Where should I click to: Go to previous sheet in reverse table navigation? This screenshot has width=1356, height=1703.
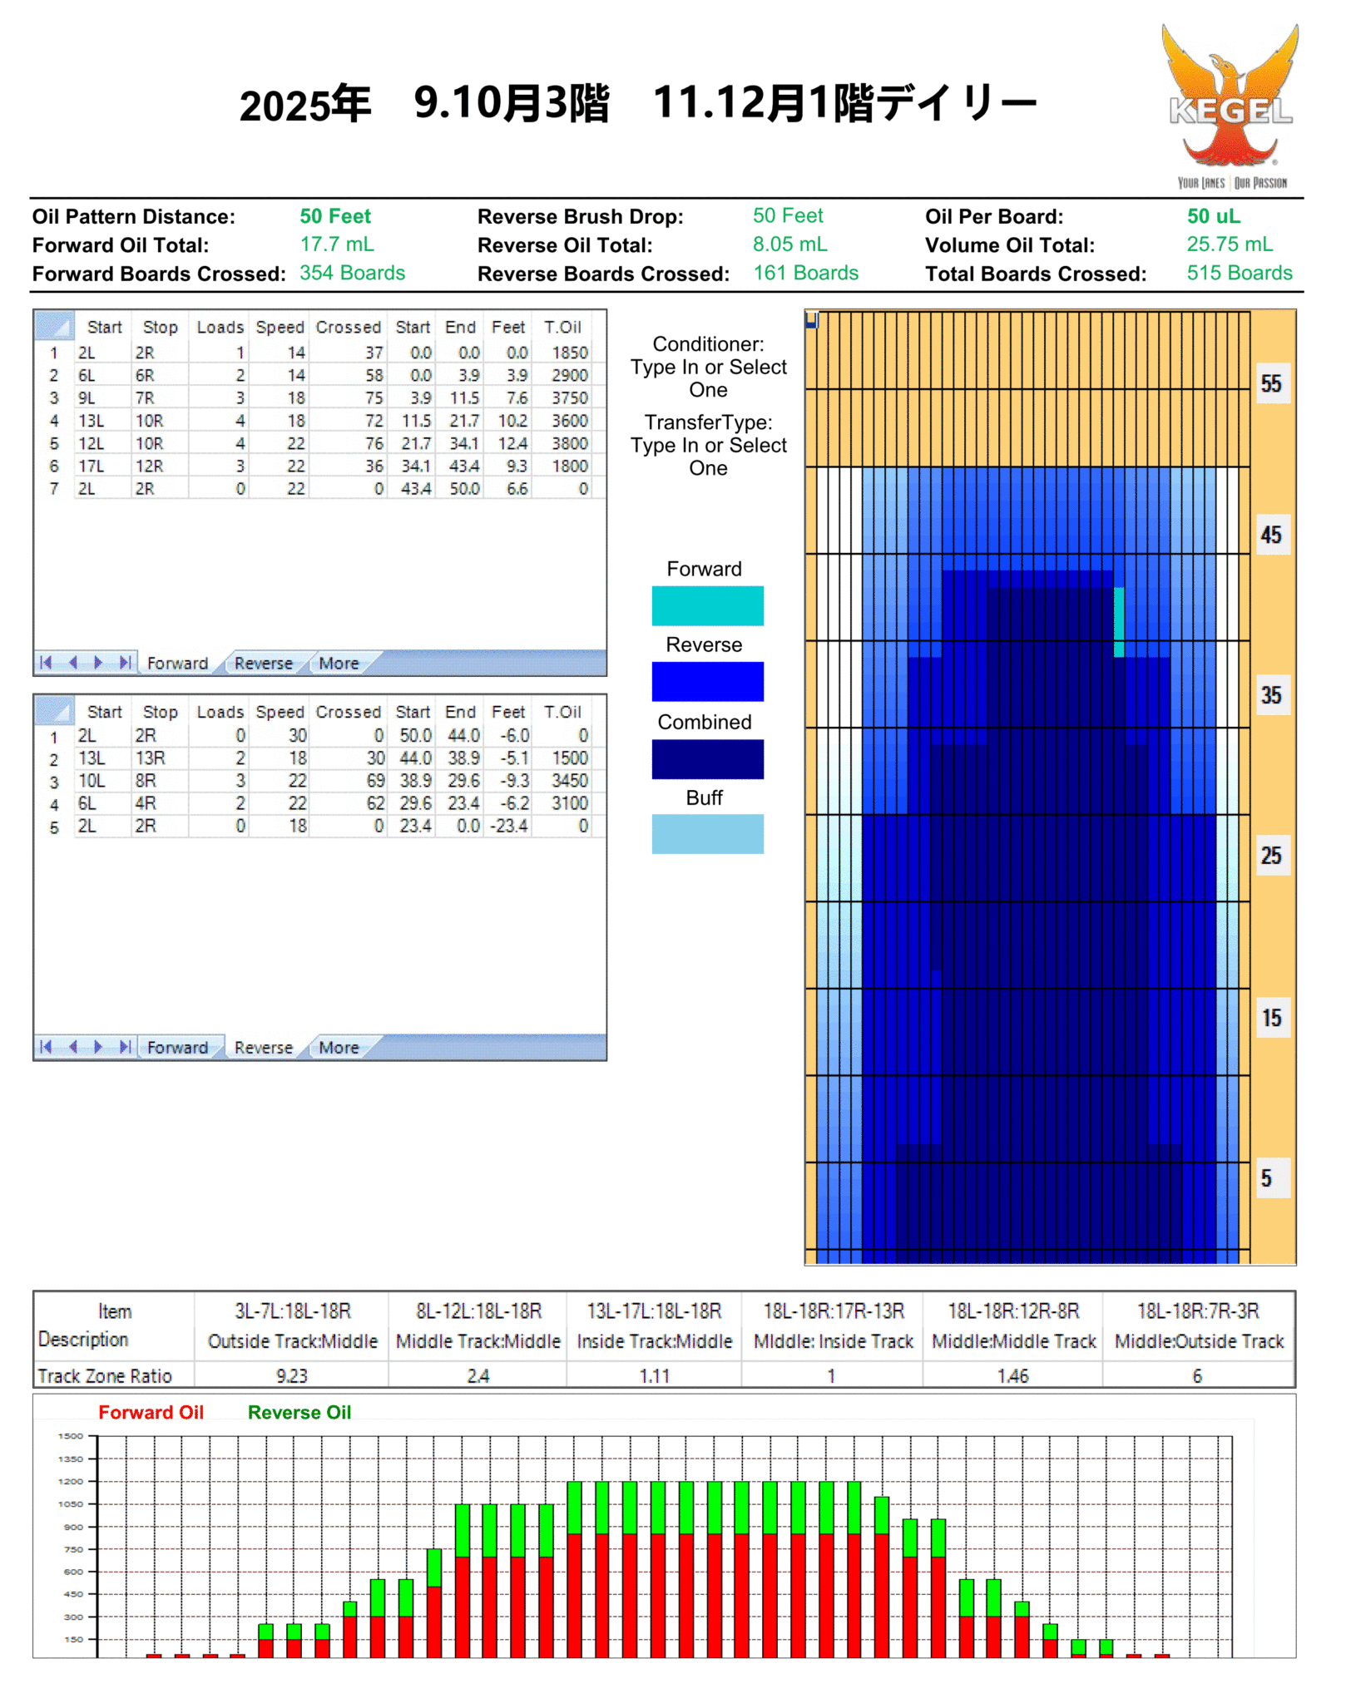click(x=72, y=1046)
